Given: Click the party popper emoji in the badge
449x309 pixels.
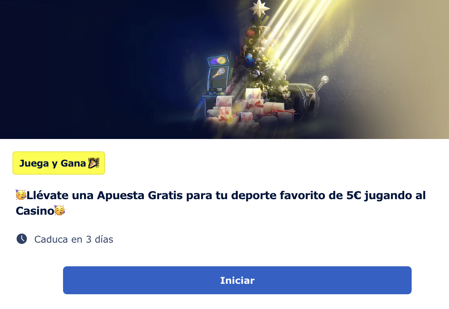Looking at the screenshot, I should (x=94, y=163).
